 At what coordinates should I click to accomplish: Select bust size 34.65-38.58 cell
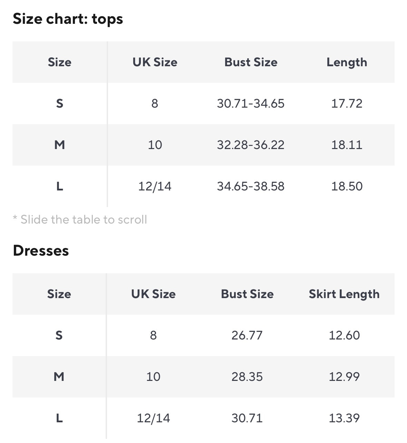pyautogui.click(x=251, y=186)
